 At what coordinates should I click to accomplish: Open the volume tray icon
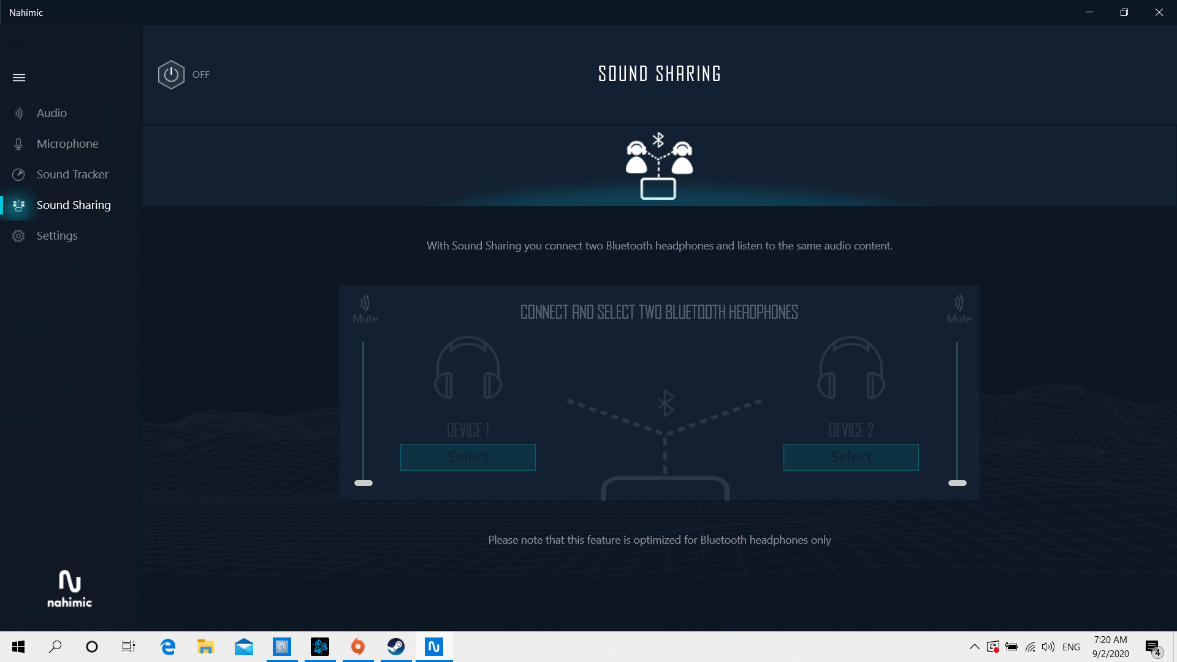(x=1048, y=647)
